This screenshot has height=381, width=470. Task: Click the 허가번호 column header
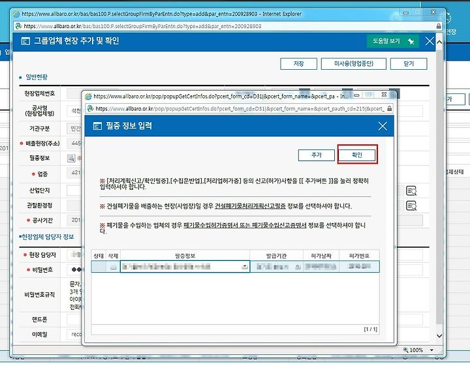coord(359,256)
